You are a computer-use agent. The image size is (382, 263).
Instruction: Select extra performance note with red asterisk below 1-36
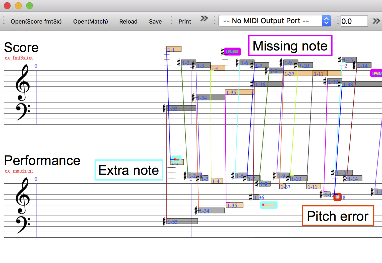[x=269, y=205]
